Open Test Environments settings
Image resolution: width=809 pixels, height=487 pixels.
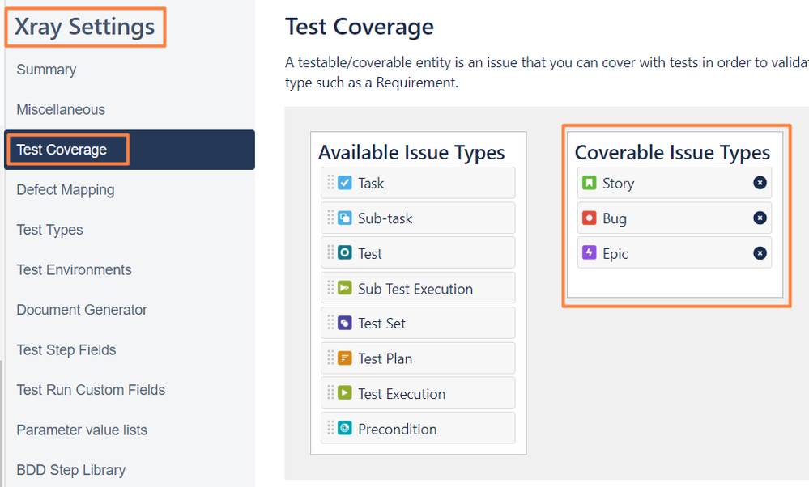point(74,270)
